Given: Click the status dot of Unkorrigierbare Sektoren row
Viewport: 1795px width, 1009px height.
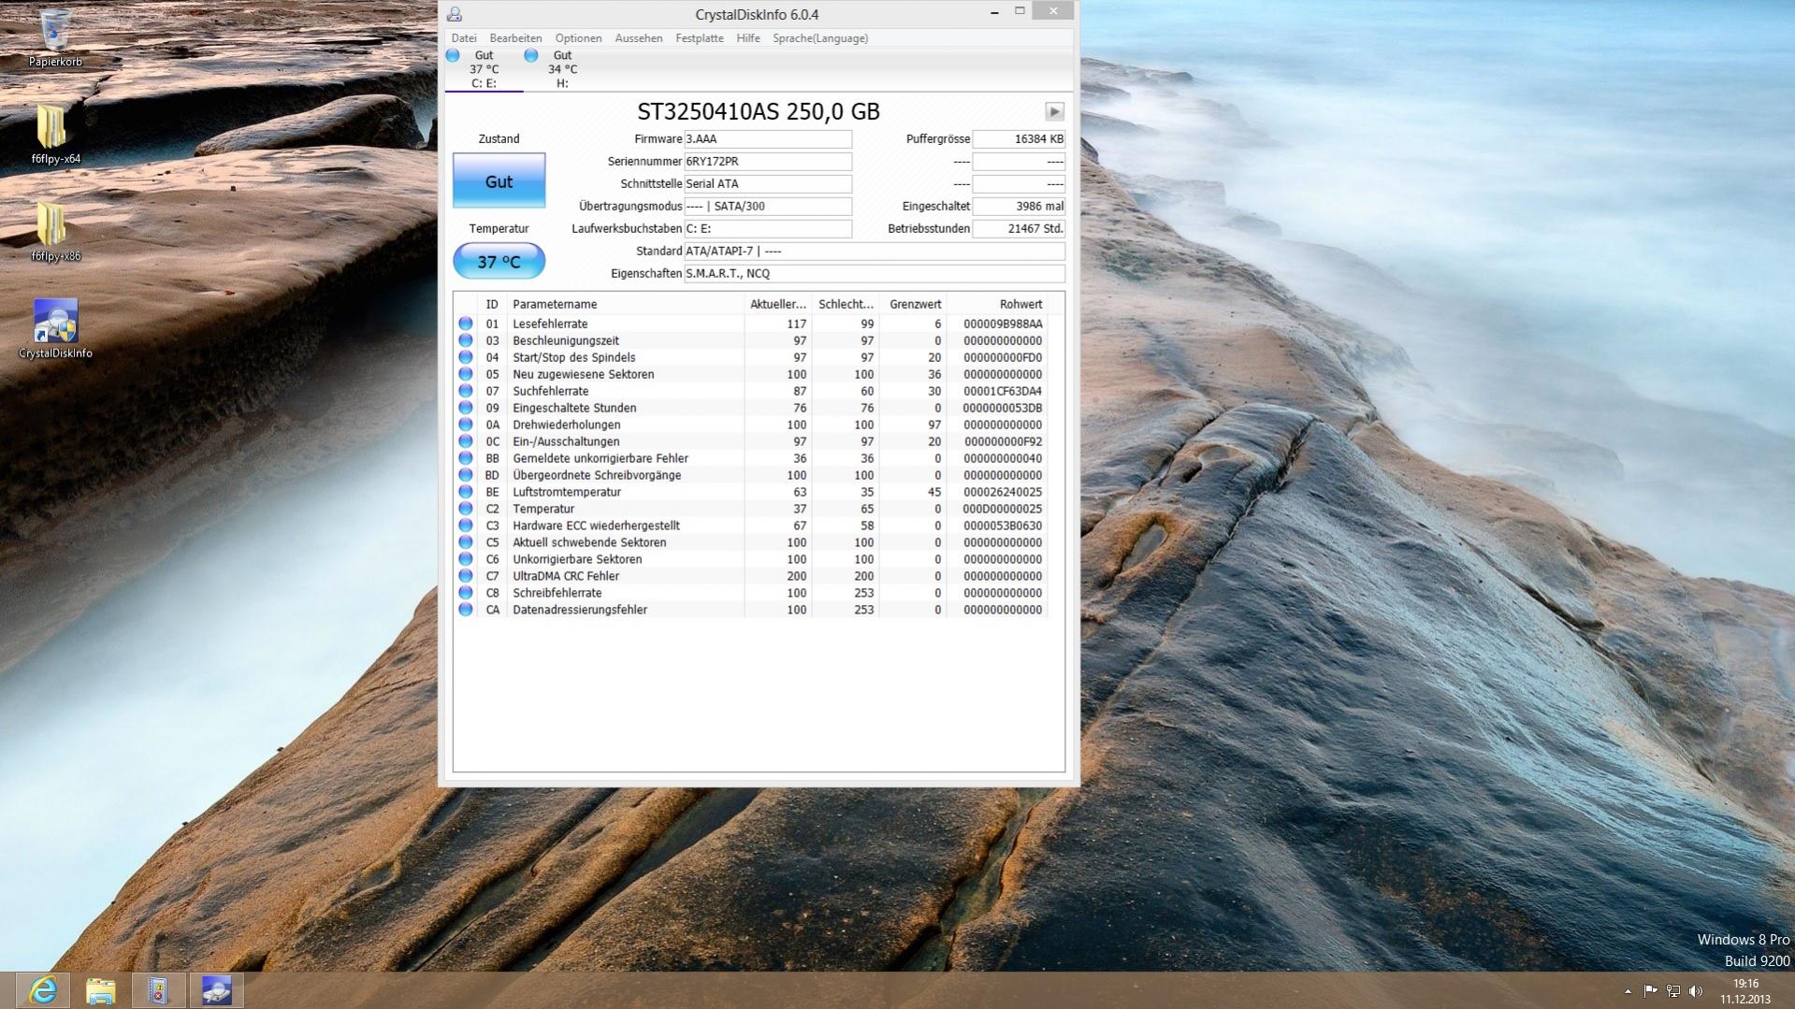Looking at the screenshot, I should point(465,559).
